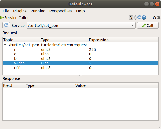Click the reload plugin icon
161x129 pixels.
139,17
